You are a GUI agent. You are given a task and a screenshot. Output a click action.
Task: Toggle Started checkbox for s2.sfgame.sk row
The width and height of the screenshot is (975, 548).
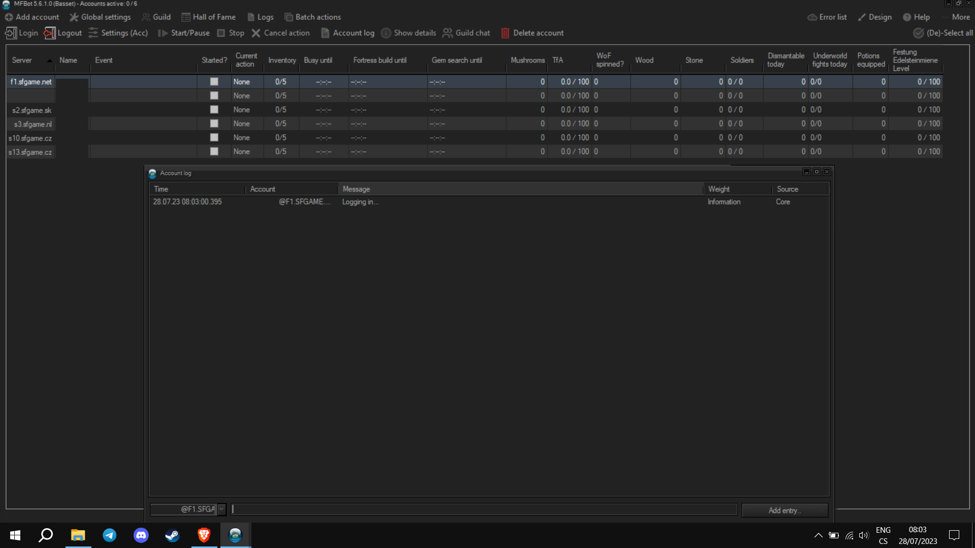[x=214, y=110]
